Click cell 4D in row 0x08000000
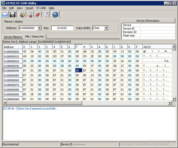 (116, 51)
